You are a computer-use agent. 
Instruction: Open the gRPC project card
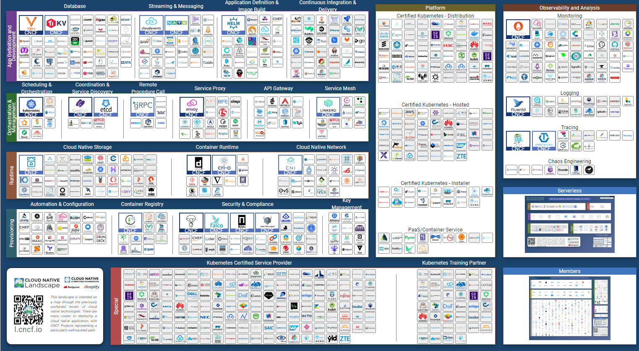[143, 107]
